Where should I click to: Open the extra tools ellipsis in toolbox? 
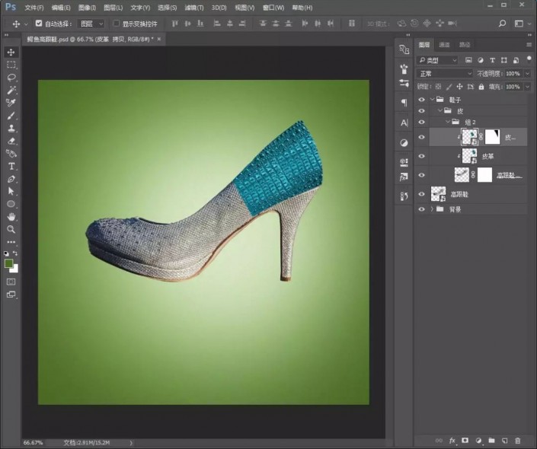[x=11, y=242]
